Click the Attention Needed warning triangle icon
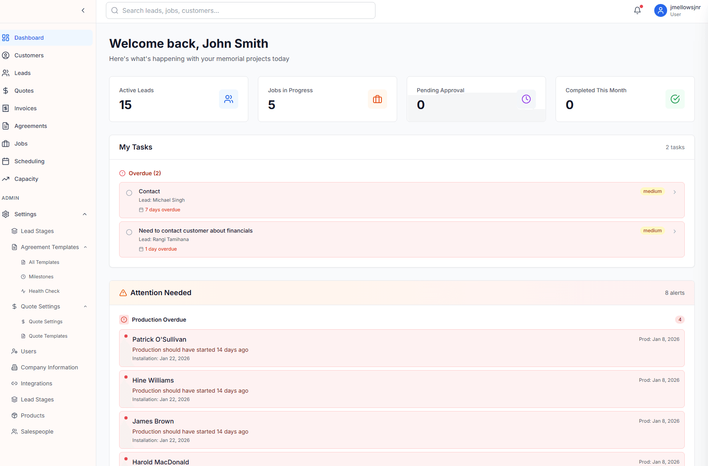Image resolution: width=708 pixels, height=466 pixels. (x=123, y=293)
